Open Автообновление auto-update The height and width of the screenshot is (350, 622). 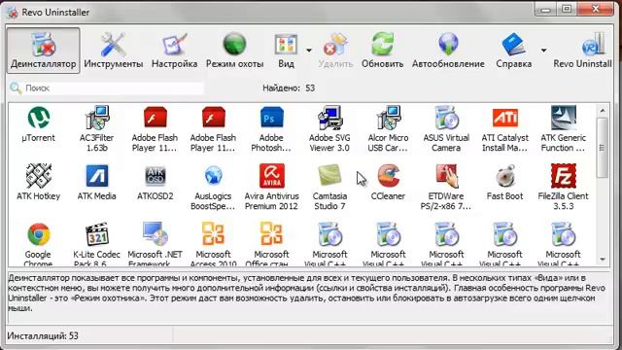tap(448, 50)
